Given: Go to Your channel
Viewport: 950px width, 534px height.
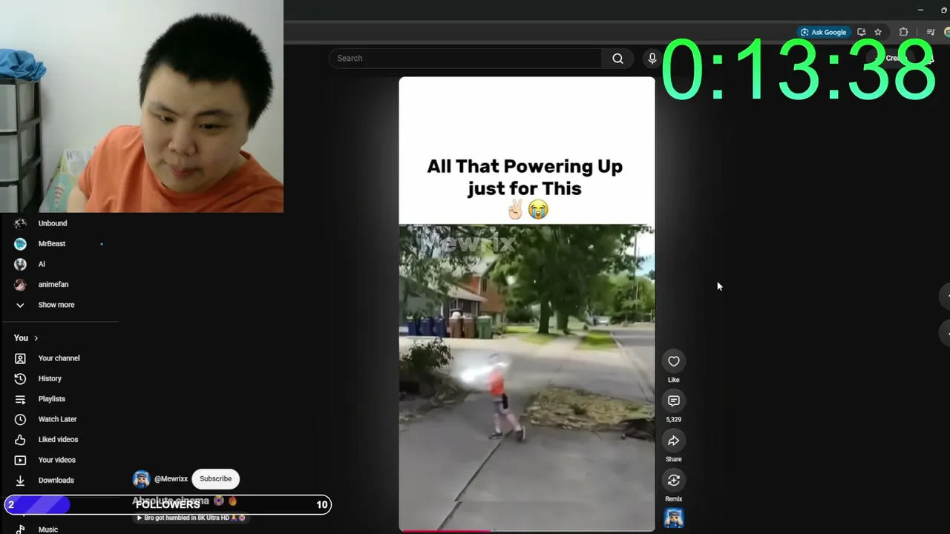Looking at the screenshot, I should [59, 358].
